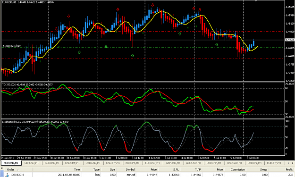
Task: Sort by the S / L column header
Action: tap(176, 169)
